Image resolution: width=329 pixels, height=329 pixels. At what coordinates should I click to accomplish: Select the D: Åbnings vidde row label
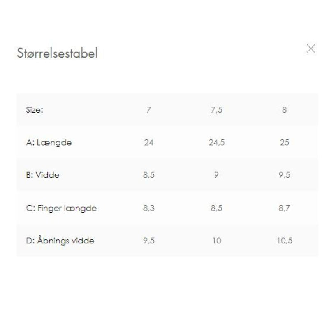[60, 240]
